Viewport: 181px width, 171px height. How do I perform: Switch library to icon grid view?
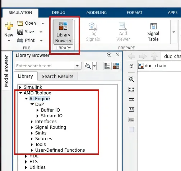(116, 66)
